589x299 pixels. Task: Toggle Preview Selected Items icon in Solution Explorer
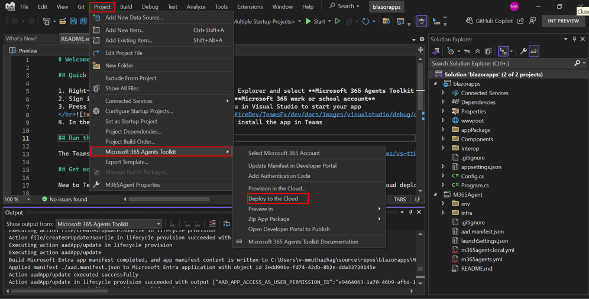(x=534, y=51)
